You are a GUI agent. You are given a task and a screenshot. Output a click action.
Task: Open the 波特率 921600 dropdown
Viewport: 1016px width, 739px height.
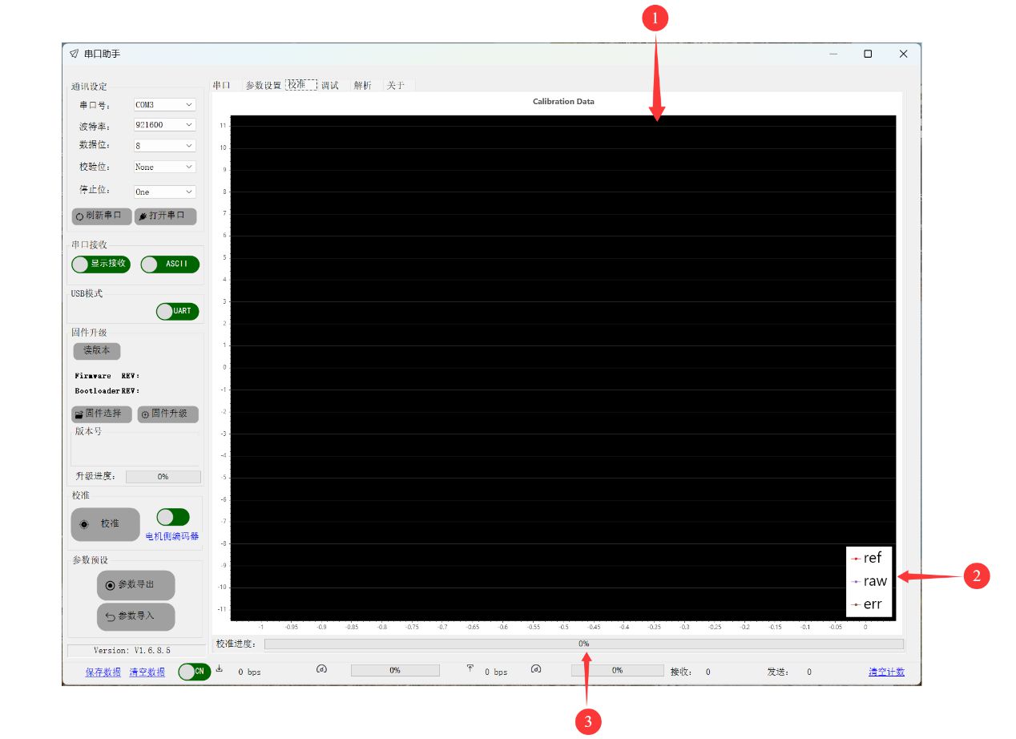164,125
